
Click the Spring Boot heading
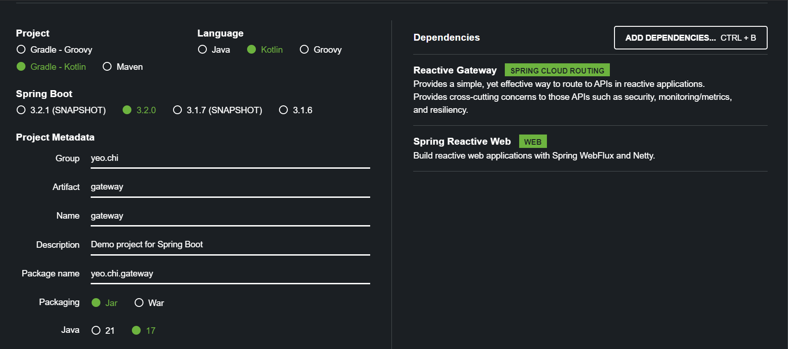coord(44,94)
